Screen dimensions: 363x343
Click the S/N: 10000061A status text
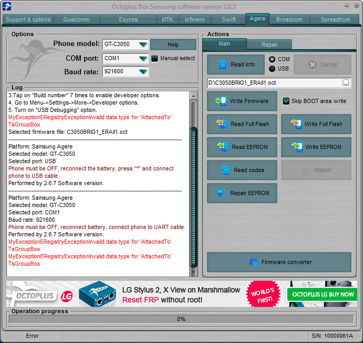pos(332,336)
